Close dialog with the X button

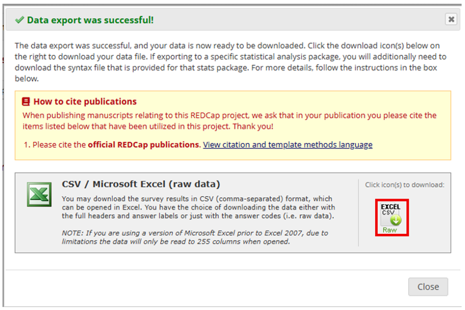point(451,19)
